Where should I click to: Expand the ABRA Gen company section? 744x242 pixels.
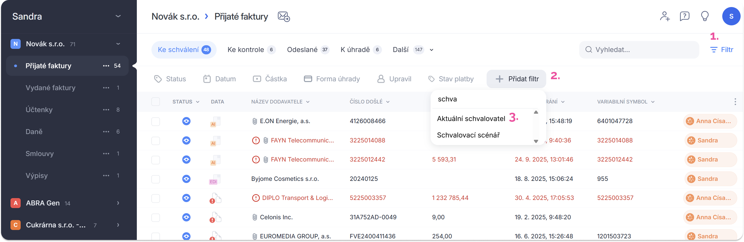118,203
